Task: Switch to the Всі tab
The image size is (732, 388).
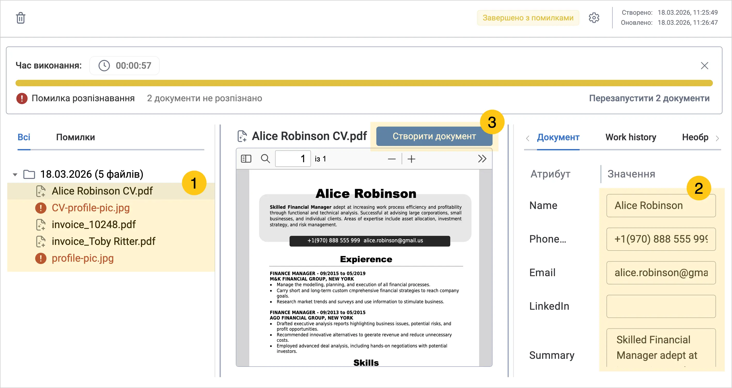Action: [24, 137]
